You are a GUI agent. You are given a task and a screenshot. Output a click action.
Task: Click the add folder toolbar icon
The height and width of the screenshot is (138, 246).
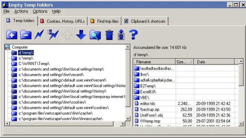[x=12, y=35]
